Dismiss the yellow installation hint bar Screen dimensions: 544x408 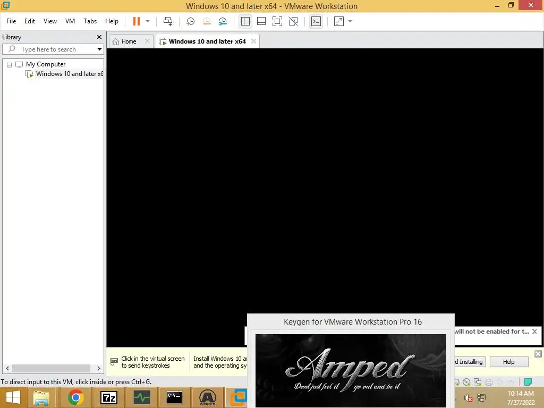pos(538,354)
